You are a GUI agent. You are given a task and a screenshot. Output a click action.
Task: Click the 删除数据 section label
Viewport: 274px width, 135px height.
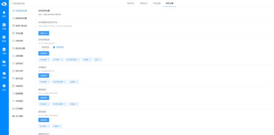click(42, 112)
